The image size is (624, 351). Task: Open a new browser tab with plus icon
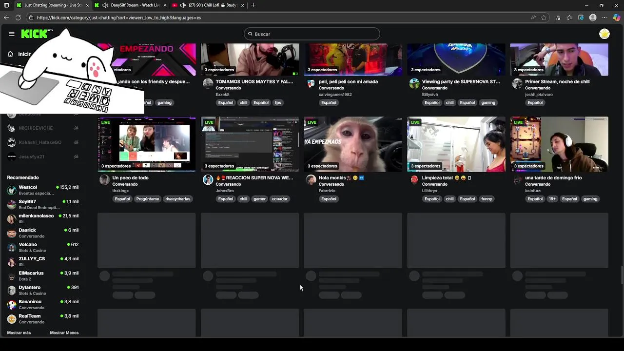(x=253, y=5)
